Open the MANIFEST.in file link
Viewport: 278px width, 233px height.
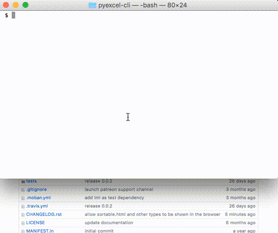pos(40,231)
